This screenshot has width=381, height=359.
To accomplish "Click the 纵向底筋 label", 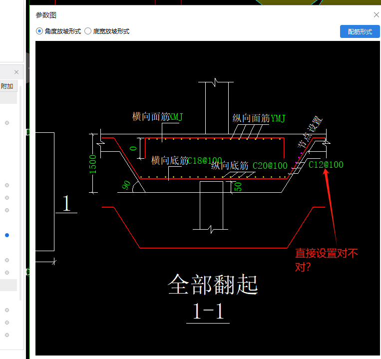I will pyautogui.click(x=230, y=166).
